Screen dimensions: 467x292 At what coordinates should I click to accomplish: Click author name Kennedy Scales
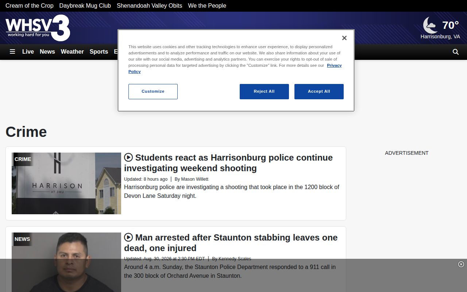pyautogui.click(x=235, y=259)
